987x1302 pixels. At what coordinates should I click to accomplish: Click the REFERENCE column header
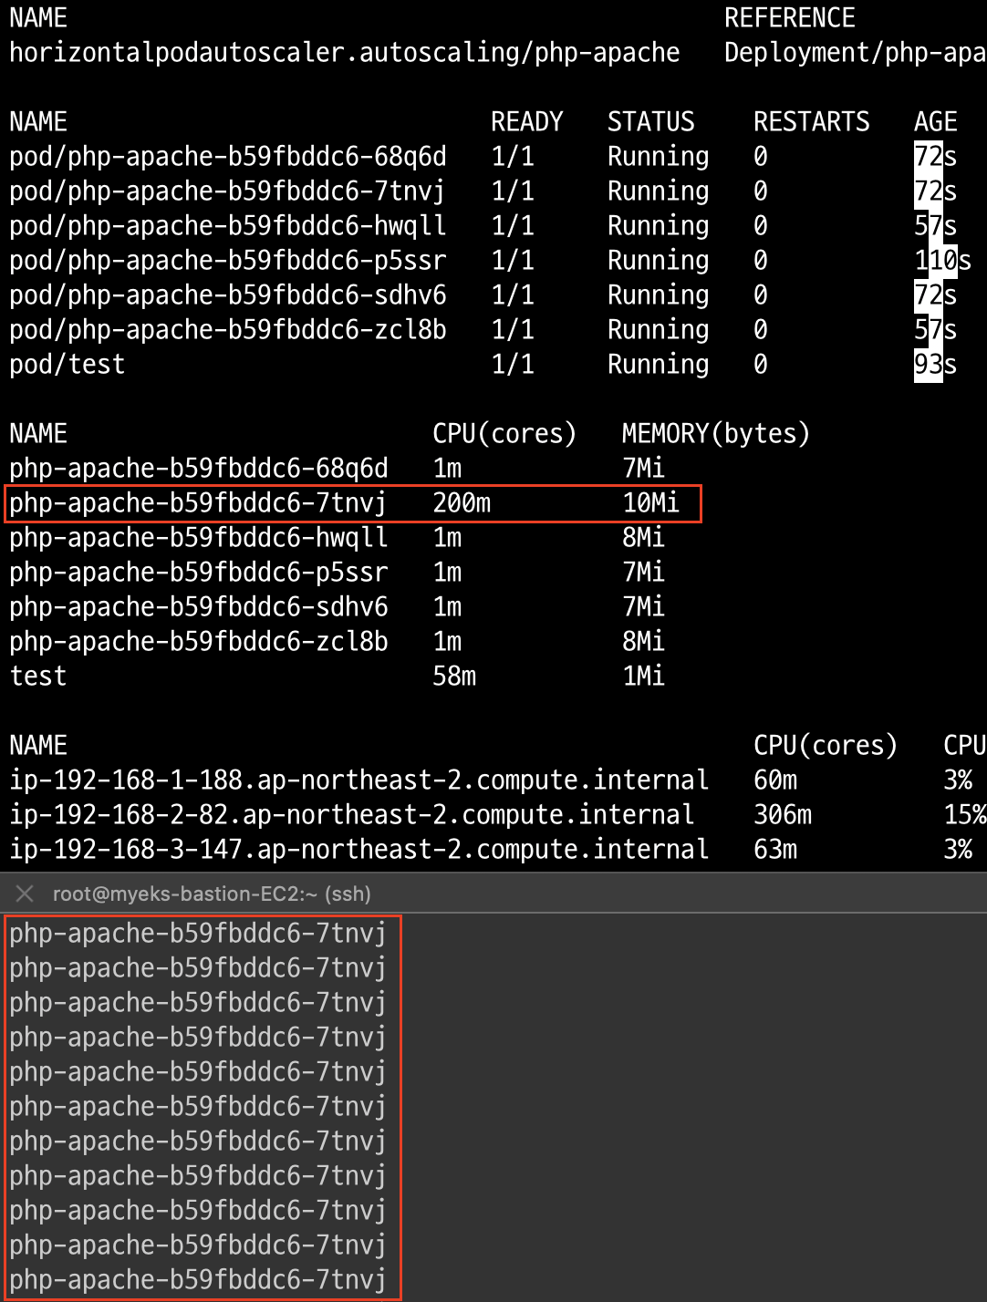(790, 18)
